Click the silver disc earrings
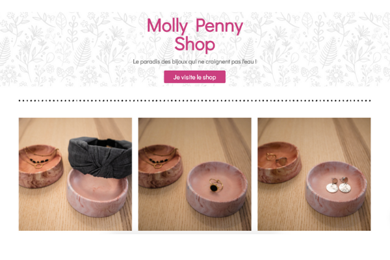Screen dimensions: 390x260 tap(339, 185)
